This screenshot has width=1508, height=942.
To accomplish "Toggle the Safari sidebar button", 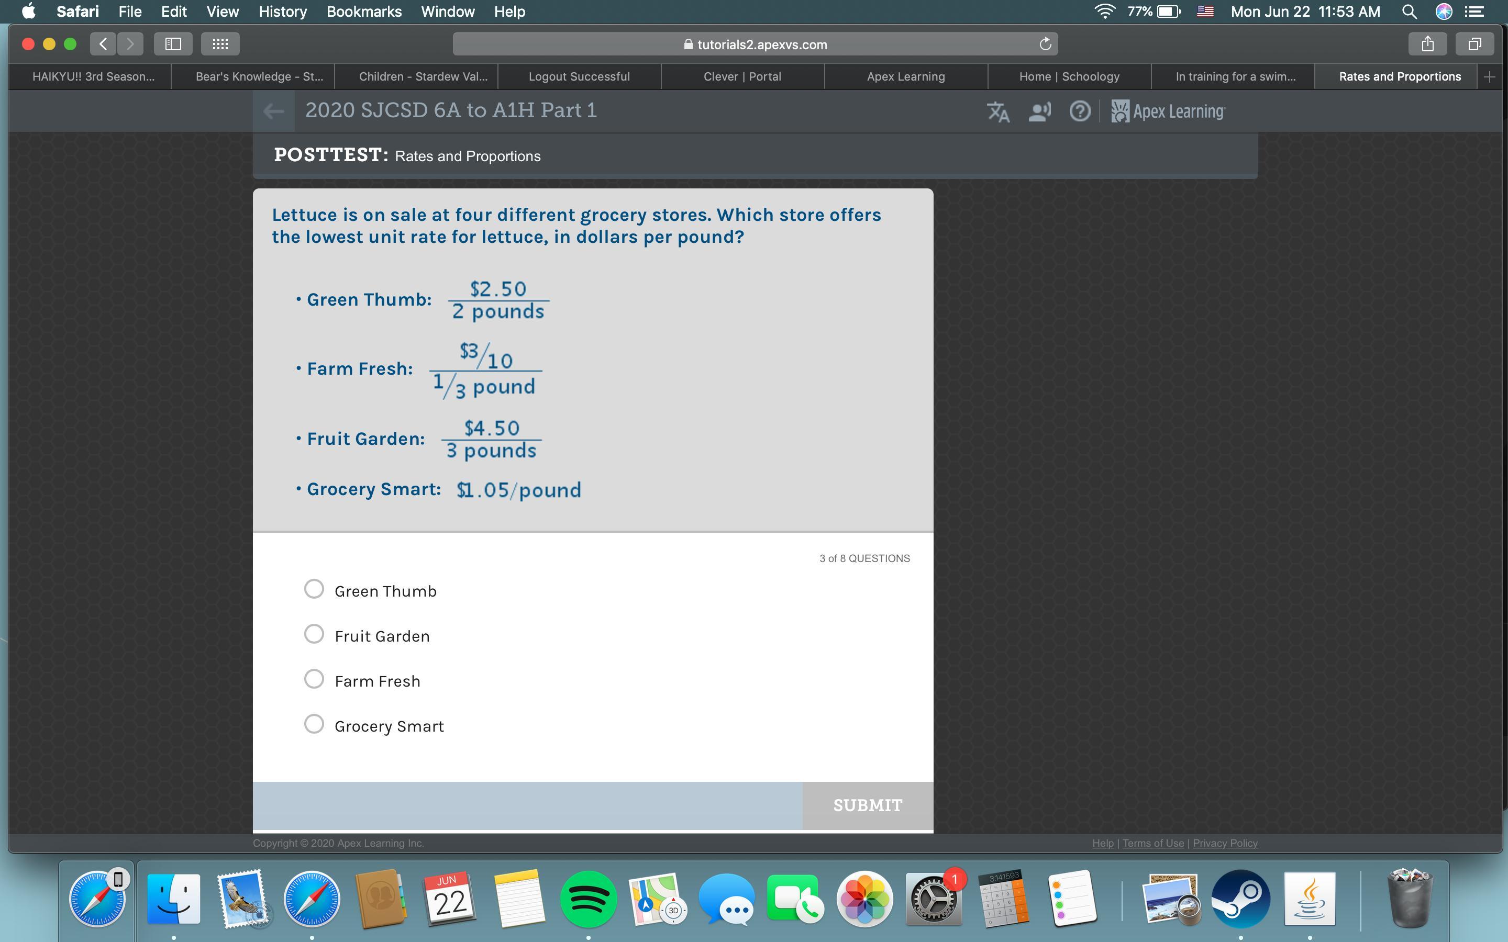I will coord(173,44).
